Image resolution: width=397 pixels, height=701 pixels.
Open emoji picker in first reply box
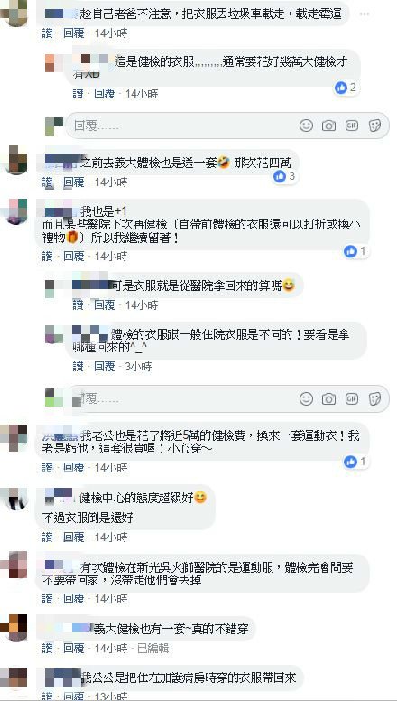[x=306, y=126]
